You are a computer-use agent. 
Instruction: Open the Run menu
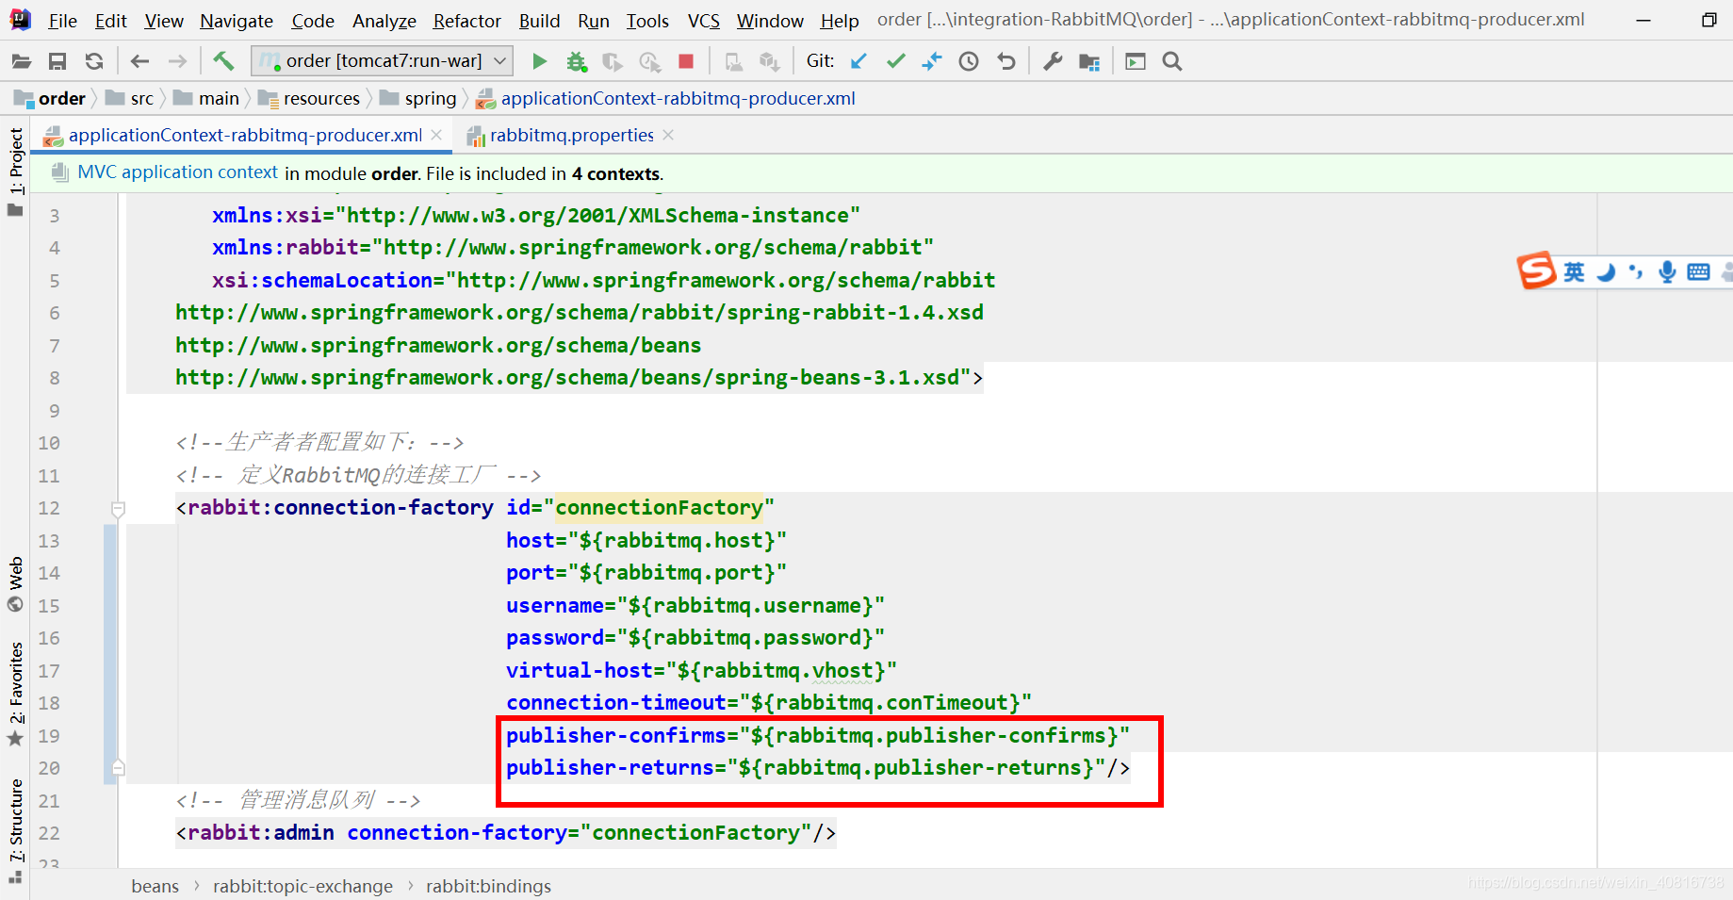coord(593,20)
